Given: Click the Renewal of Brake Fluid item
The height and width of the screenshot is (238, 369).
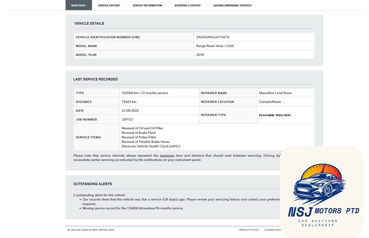Looking at the screenshot, I should click(x=138, y=133).
